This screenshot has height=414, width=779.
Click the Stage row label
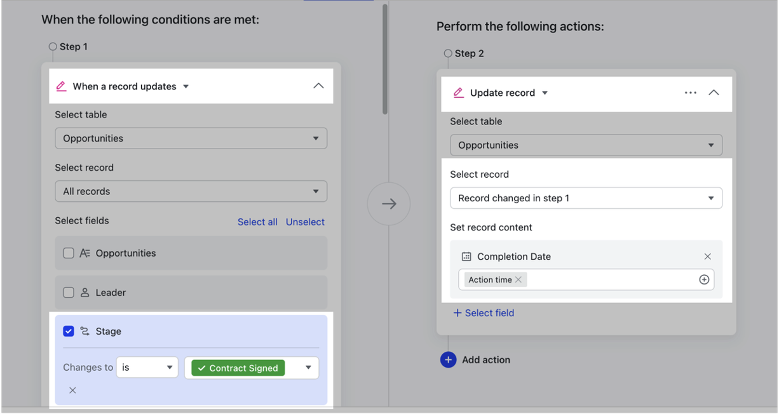point(108,331)
